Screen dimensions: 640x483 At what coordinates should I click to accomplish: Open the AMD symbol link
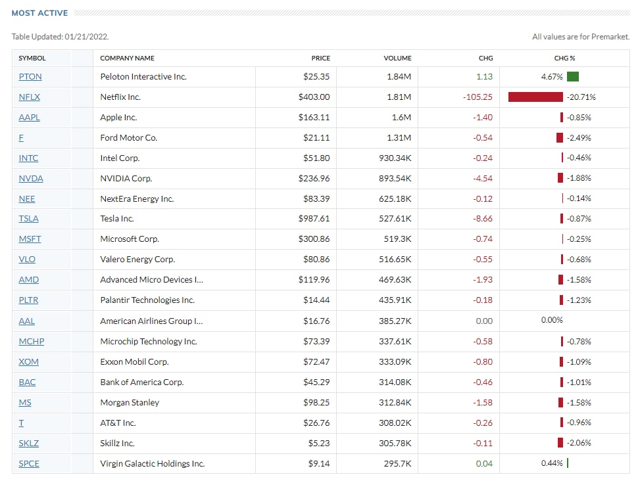tap(28, 280)
